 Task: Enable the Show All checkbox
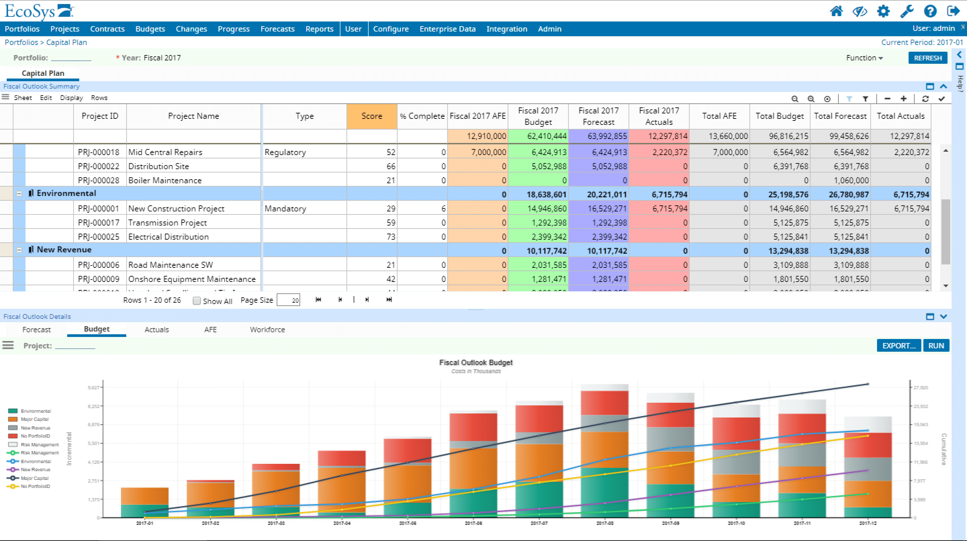(196, 301)
